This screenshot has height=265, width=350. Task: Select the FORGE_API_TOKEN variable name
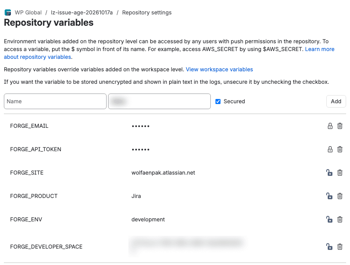(35, 149)
